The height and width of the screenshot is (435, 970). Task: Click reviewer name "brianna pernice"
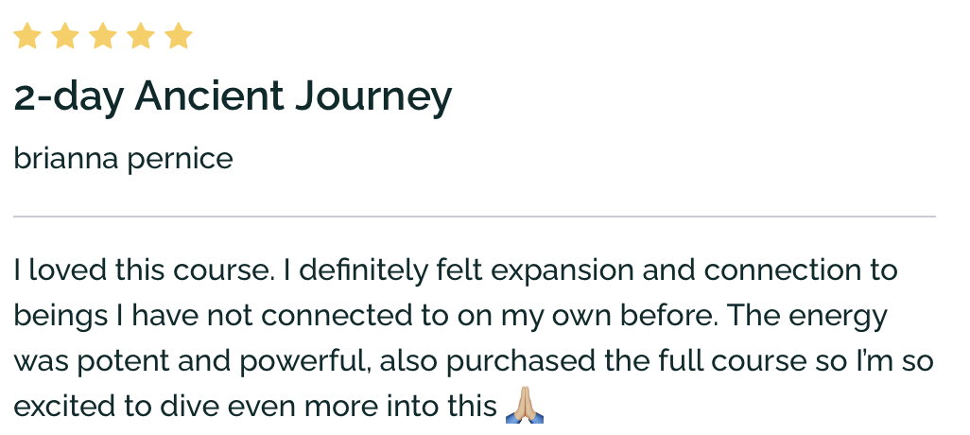point(123,158)
